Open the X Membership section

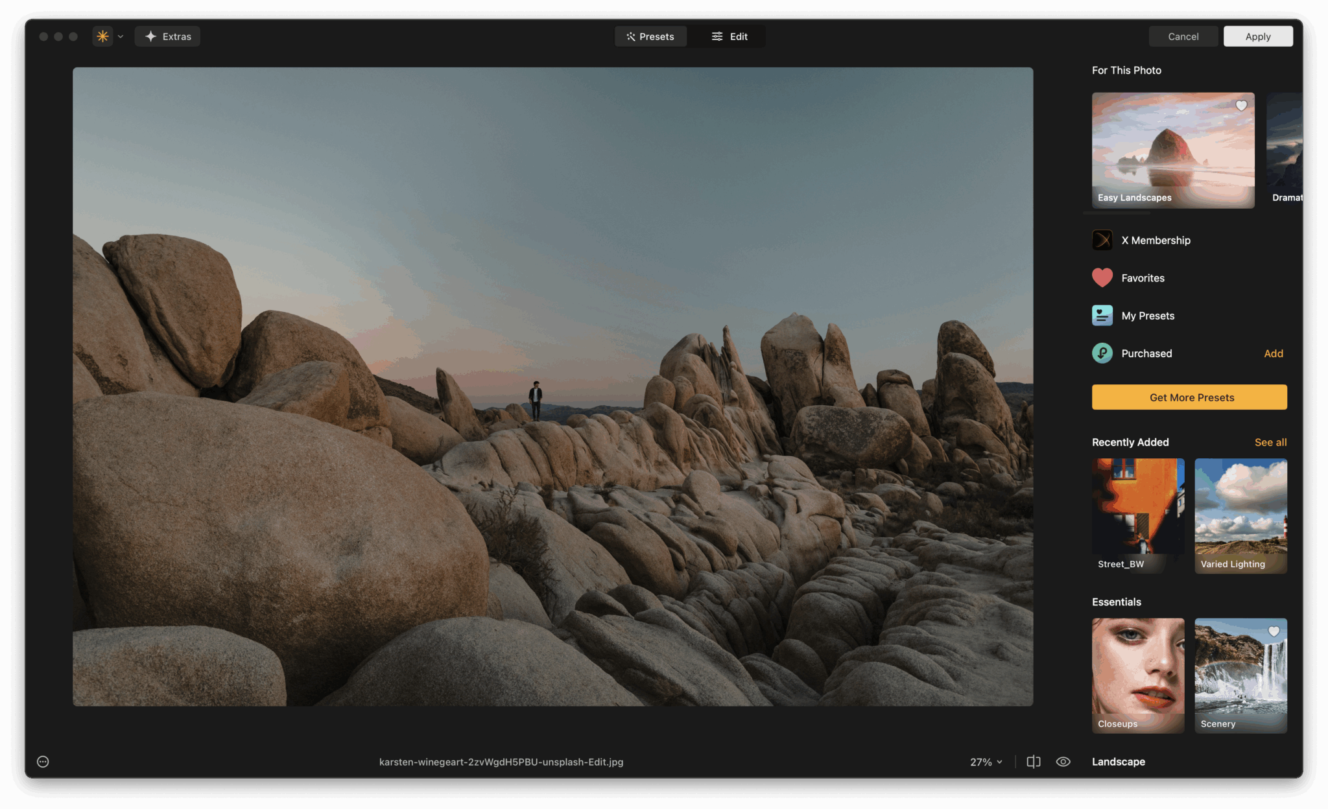[x=1156, y=240]
